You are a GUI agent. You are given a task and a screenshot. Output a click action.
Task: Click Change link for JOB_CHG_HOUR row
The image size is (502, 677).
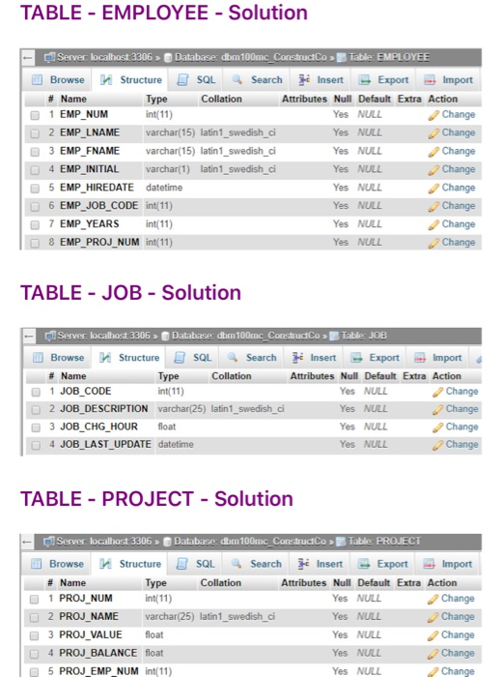(x=461, y=427)
